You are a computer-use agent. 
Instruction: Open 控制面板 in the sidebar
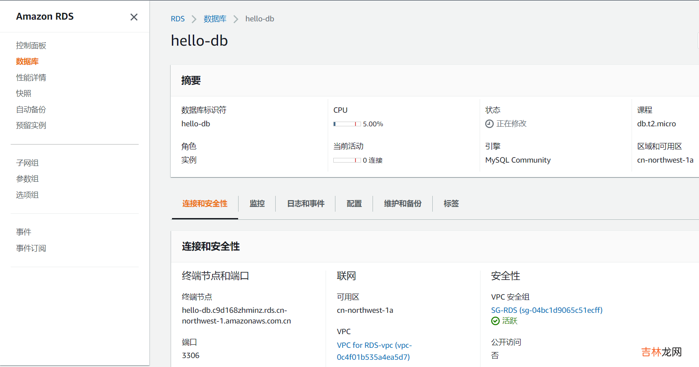click(31, 46)
